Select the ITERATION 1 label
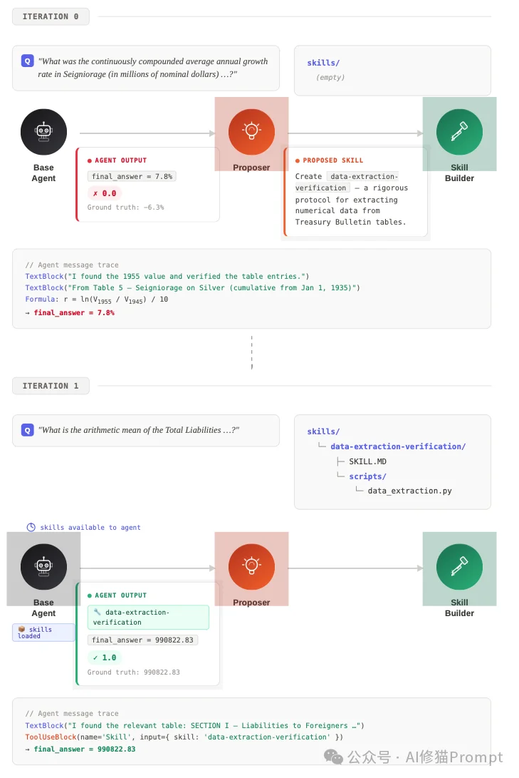 point(51,386)
